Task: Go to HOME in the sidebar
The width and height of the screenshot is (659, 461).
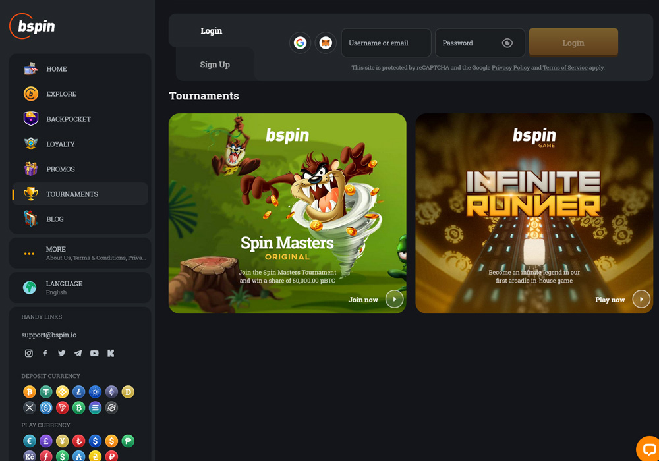Action: point(80,69)
